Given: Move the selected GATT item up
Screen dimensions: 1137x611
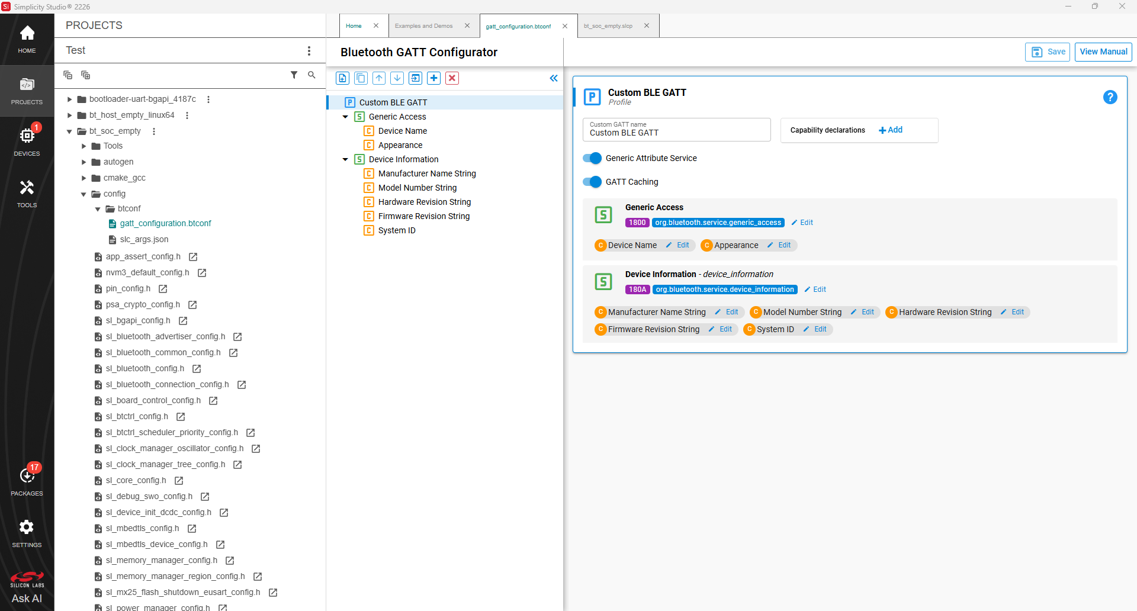Looking at the screenshot, I should [379, 78].
